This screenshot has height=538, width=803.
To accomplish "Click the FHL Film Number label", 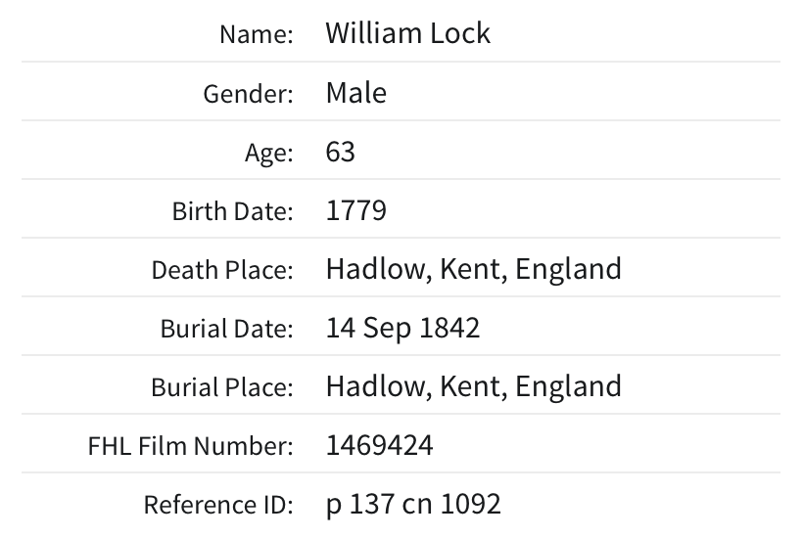I will [x=189, y=447].
